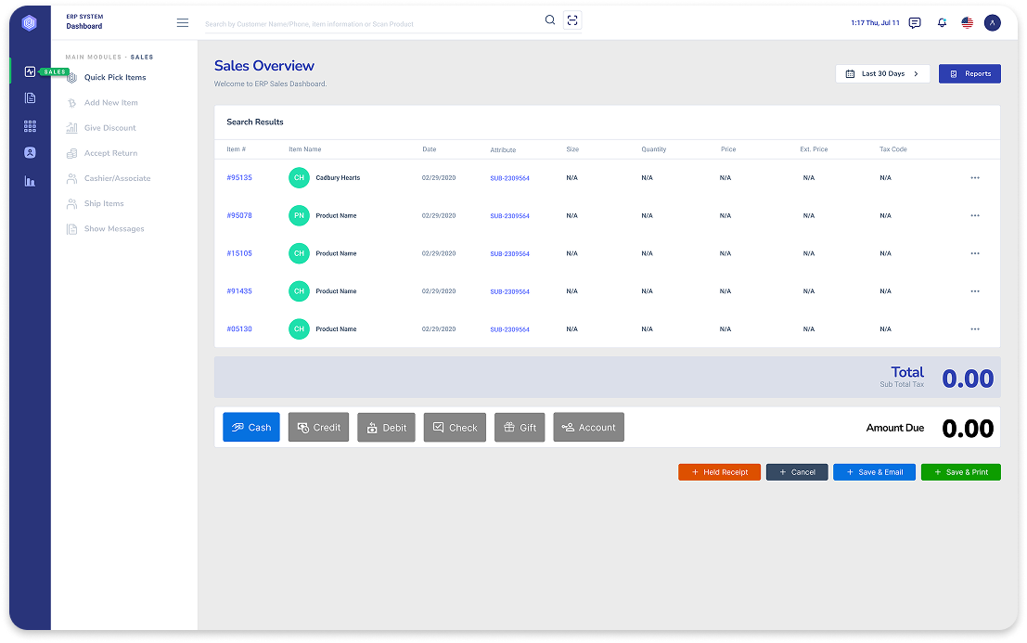Open item link #91435
This screenshot has height=643, width=1027.
239,291
